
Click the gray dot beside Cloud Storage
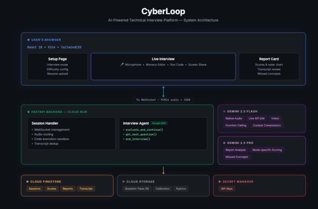click(x=123, y=182)
